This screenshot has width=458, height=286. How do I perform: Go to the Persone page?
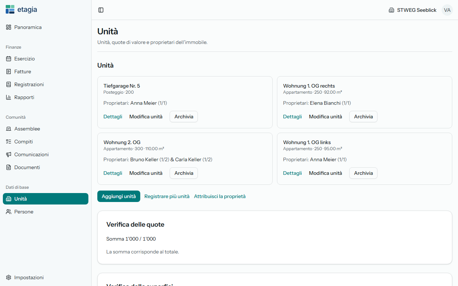pos(46,212)
